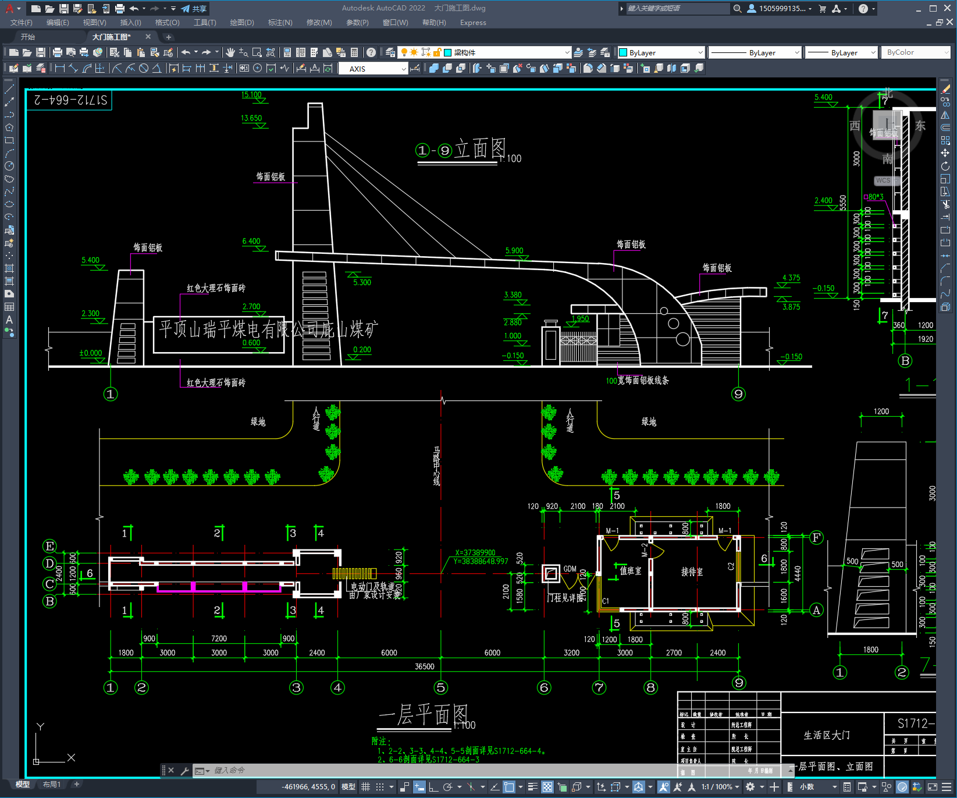The height and width of the screenshot is (798, 957).
Task: Select the Circle tool in draw toolbar
Action: point(9,166)
